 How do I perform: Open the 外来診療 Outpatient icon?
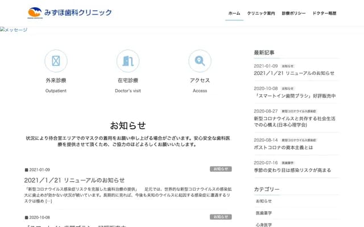[56, 61]
